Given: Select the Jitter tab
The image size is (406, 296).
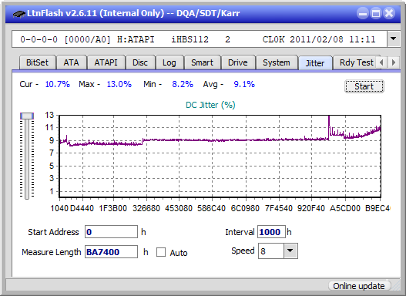Looking at the screenshot, I should (x=315, y=63).
